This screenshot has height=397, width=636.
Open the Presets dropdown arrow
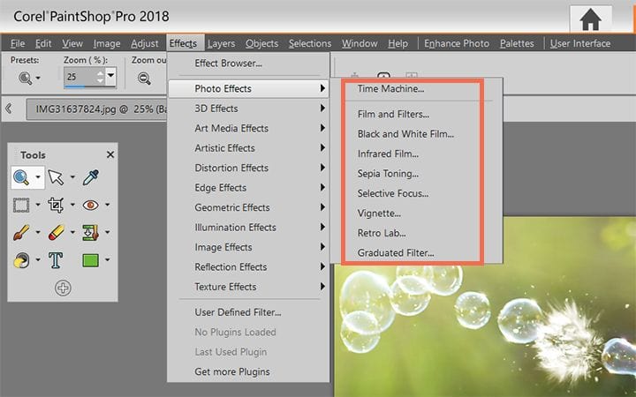(x=38, y=78)
